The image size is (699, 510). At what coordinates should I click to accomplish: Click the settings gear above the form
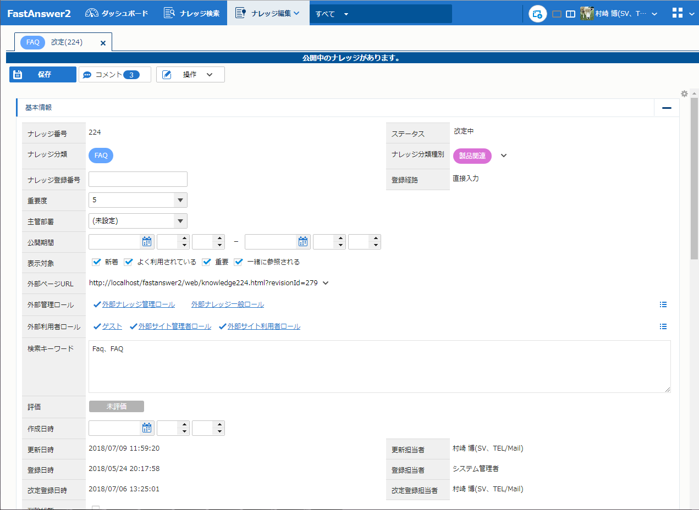tap(684, 93)
